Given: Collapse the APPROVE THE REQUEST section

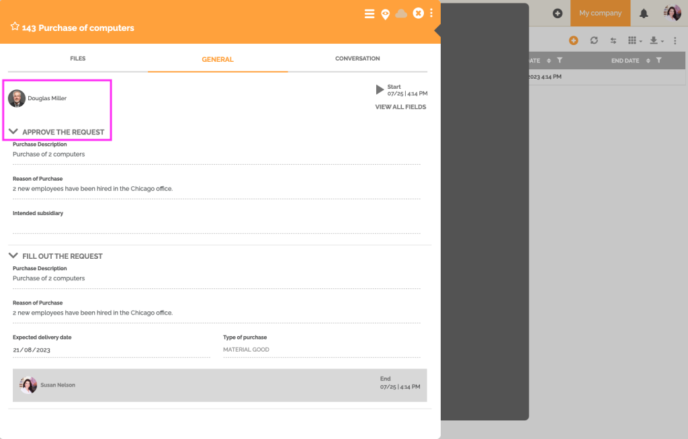Looking at the screenshot, I should click(x=13, y=132).
